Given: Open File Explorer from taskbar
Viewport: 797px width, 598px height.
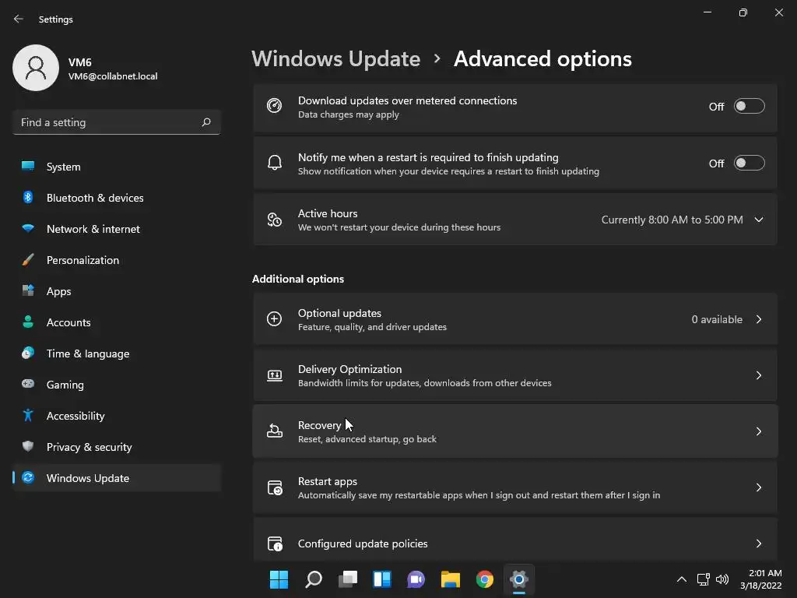Looking at the screenshot, I should (x=451, y=579).
